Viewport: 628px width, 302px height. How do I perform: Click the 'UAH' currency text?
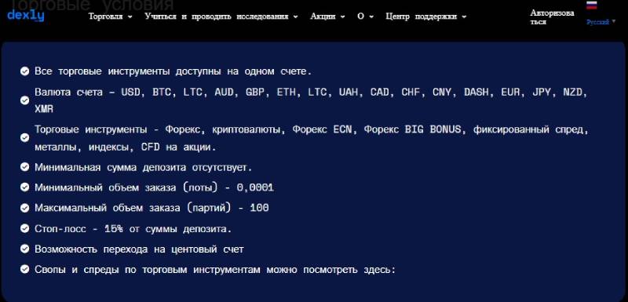tap(349, 93)
